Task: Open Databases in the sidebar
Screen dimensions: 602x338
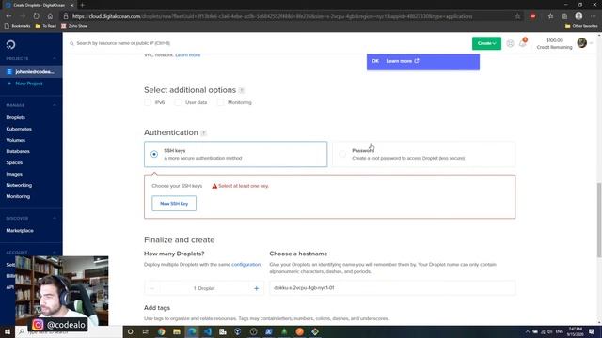Action: click(x=18, y=151)
